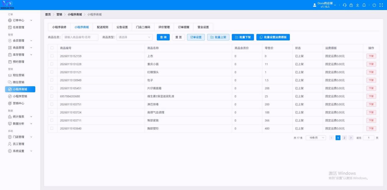The height and width of the screenshot is (190, 387).
Task: Click the 批量设置运费模板 button
Action: (x=273, y=37)
